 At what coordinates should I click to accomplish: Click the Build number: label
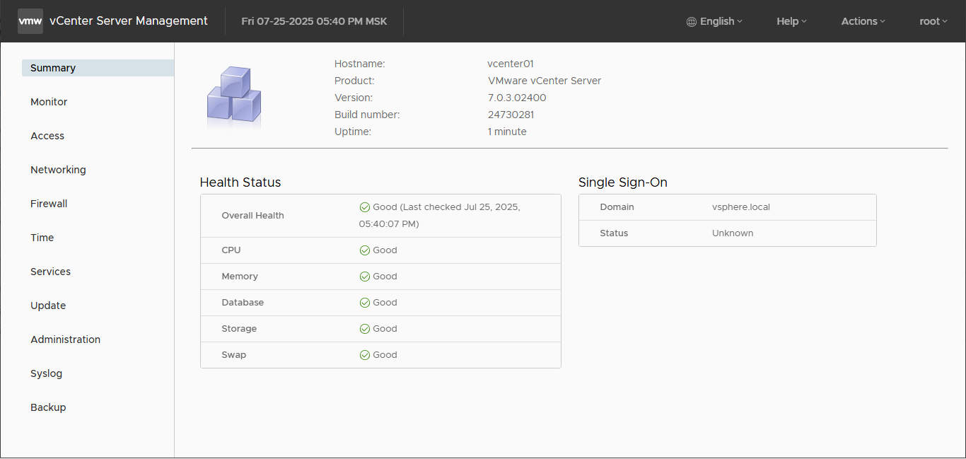367,115
